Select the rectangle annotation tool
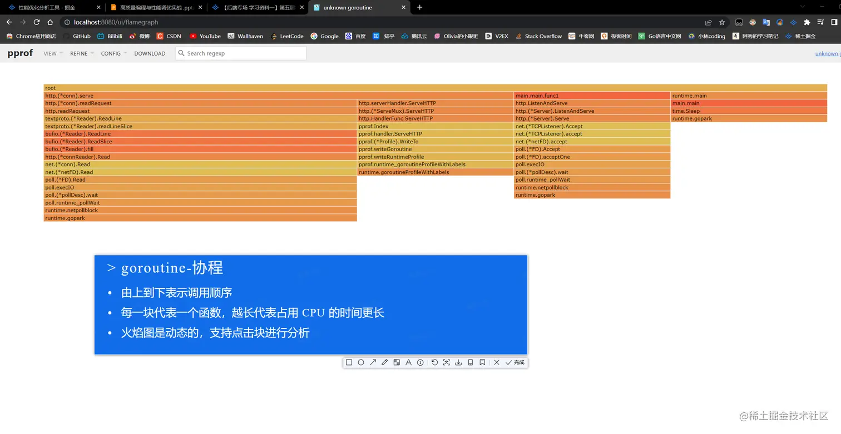Image resolution: width=841 pixels, height=434 pixels. click(349, 362)
